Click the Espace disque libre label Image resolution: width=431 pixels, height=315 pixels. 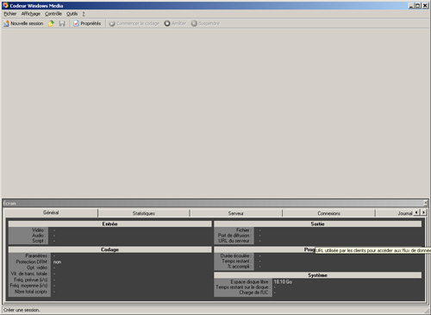tap(250, 282)
